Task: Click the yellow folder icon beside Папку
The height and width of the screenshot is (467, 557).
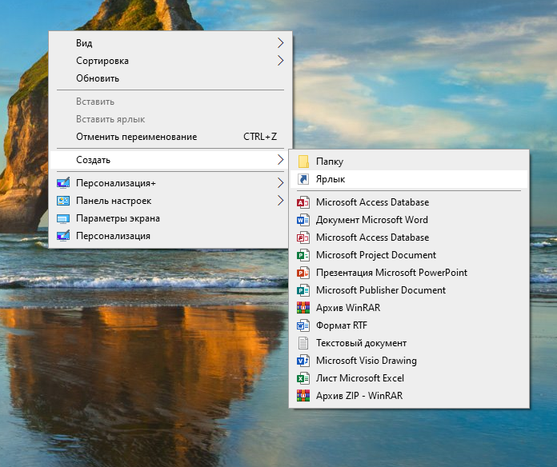Action: click(303, 162)
